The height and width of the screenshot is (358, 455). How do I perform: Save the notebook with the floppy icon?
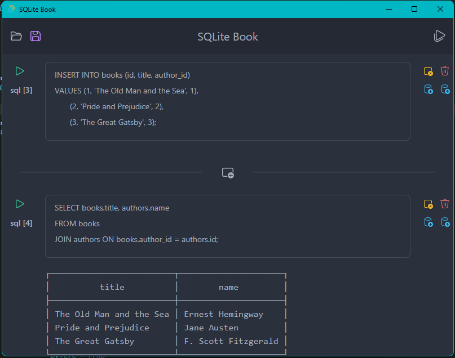(36, 36)
